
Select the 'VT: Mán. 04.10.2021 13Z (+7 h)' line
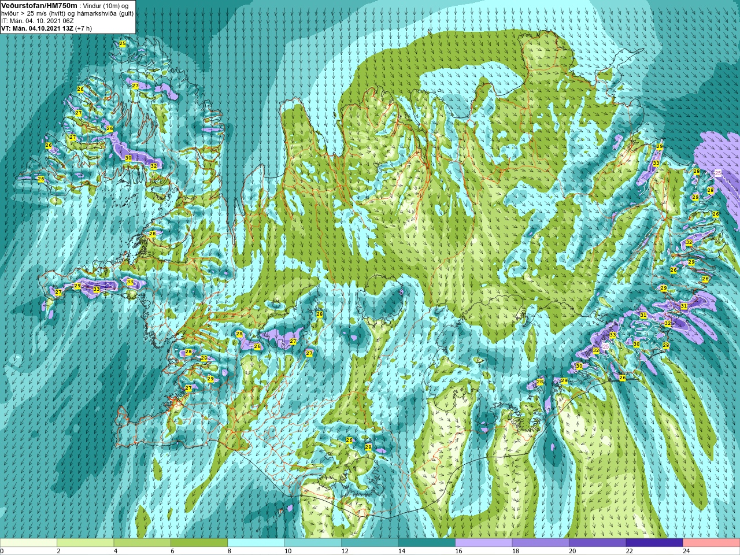[x=46, y=28]
